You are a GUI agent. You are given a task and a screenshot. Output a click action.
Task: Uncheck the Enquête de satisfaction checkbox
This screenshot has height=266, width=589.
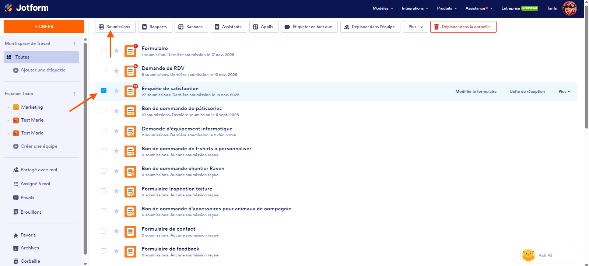(x=104, y=91)
